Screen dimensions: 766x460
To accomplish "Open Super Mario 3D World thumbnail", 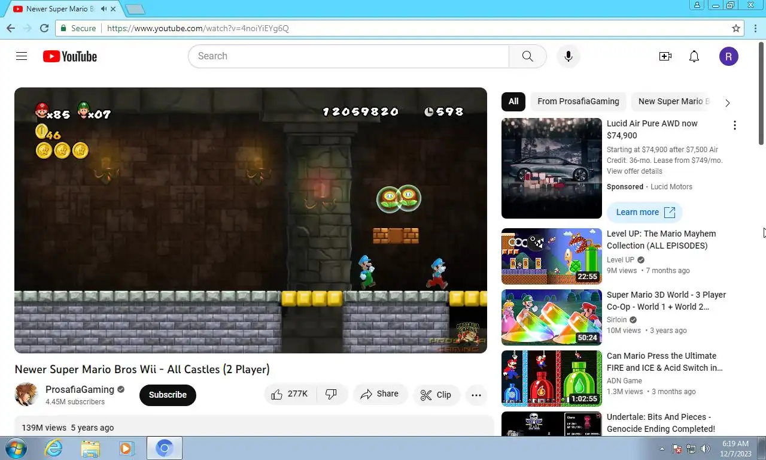I will point(552,317).
